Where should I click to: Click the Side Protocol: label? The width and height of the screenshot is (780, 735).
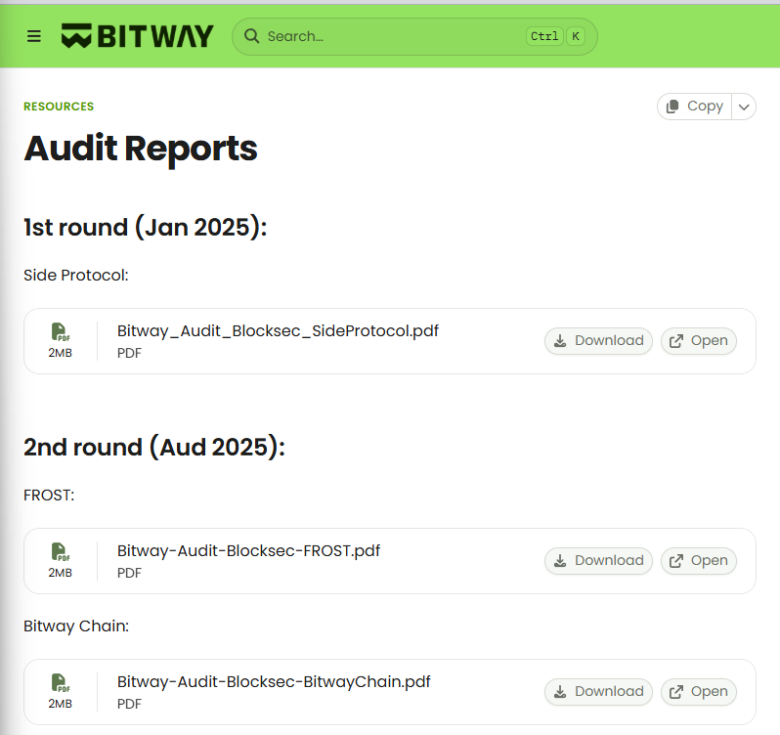click(75, 275)
